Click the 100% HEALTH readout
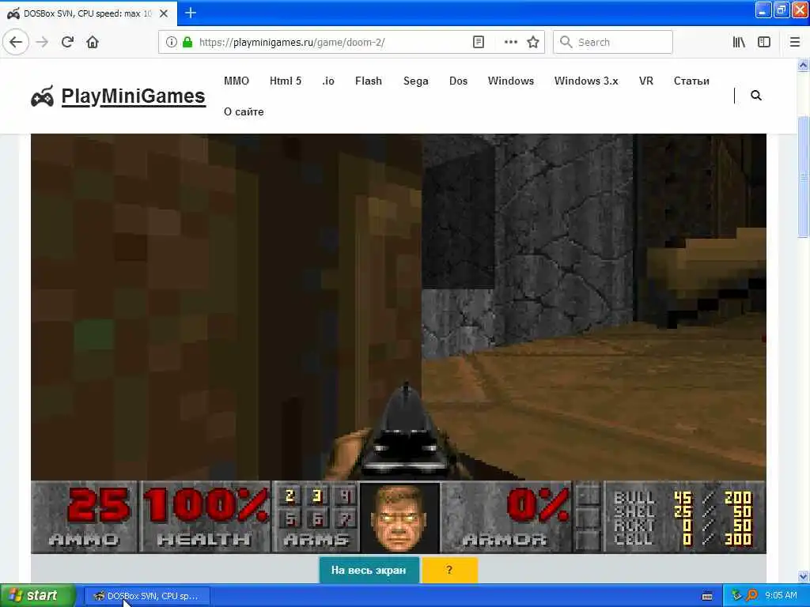810x607 pixels. pos(205,517)
